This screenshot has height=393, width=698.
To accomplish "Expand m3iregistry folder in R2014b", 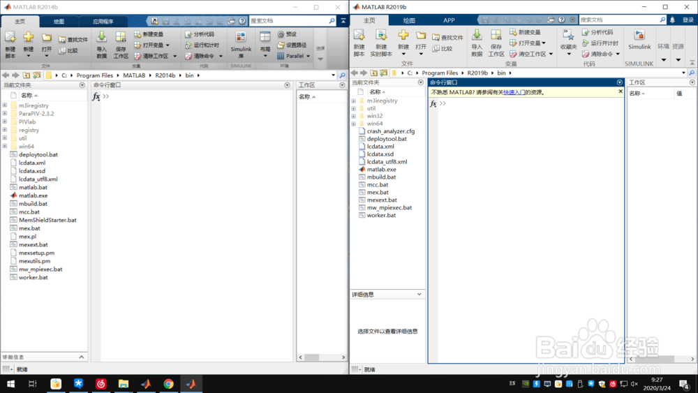I will [x=5, y=105].
